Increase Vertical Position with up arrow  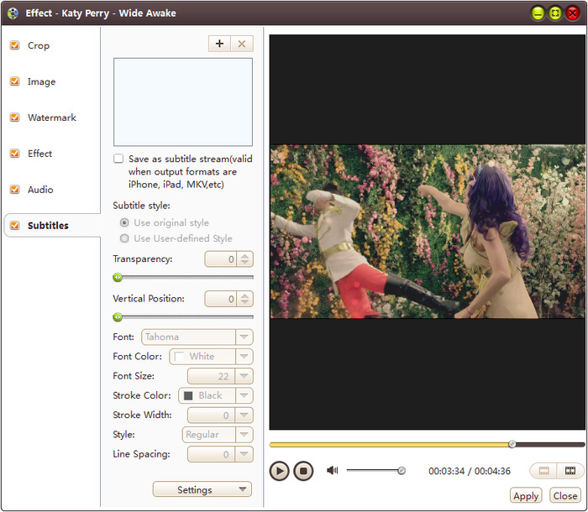click(x=245, y=295)
